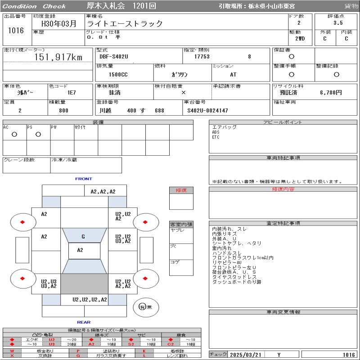Click the red L legend code for レンズ割れ
The width and height of the screenshot is (360, 360).
(144, 355)
